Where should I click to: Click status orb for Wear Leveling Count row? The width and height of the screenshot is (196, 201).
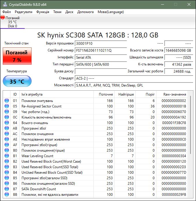coord(7,156)
